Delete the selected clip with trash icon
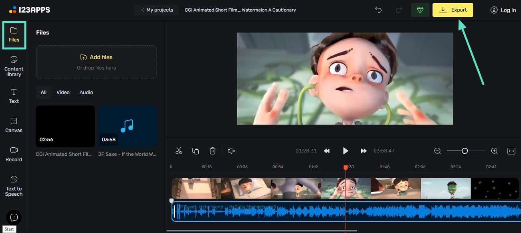This screenshot has width=521, height=233. point(213,151)
